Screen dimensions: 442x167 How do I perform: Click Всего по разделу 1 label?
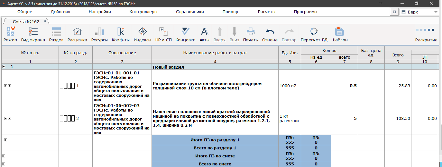click(x=215, y=148)
